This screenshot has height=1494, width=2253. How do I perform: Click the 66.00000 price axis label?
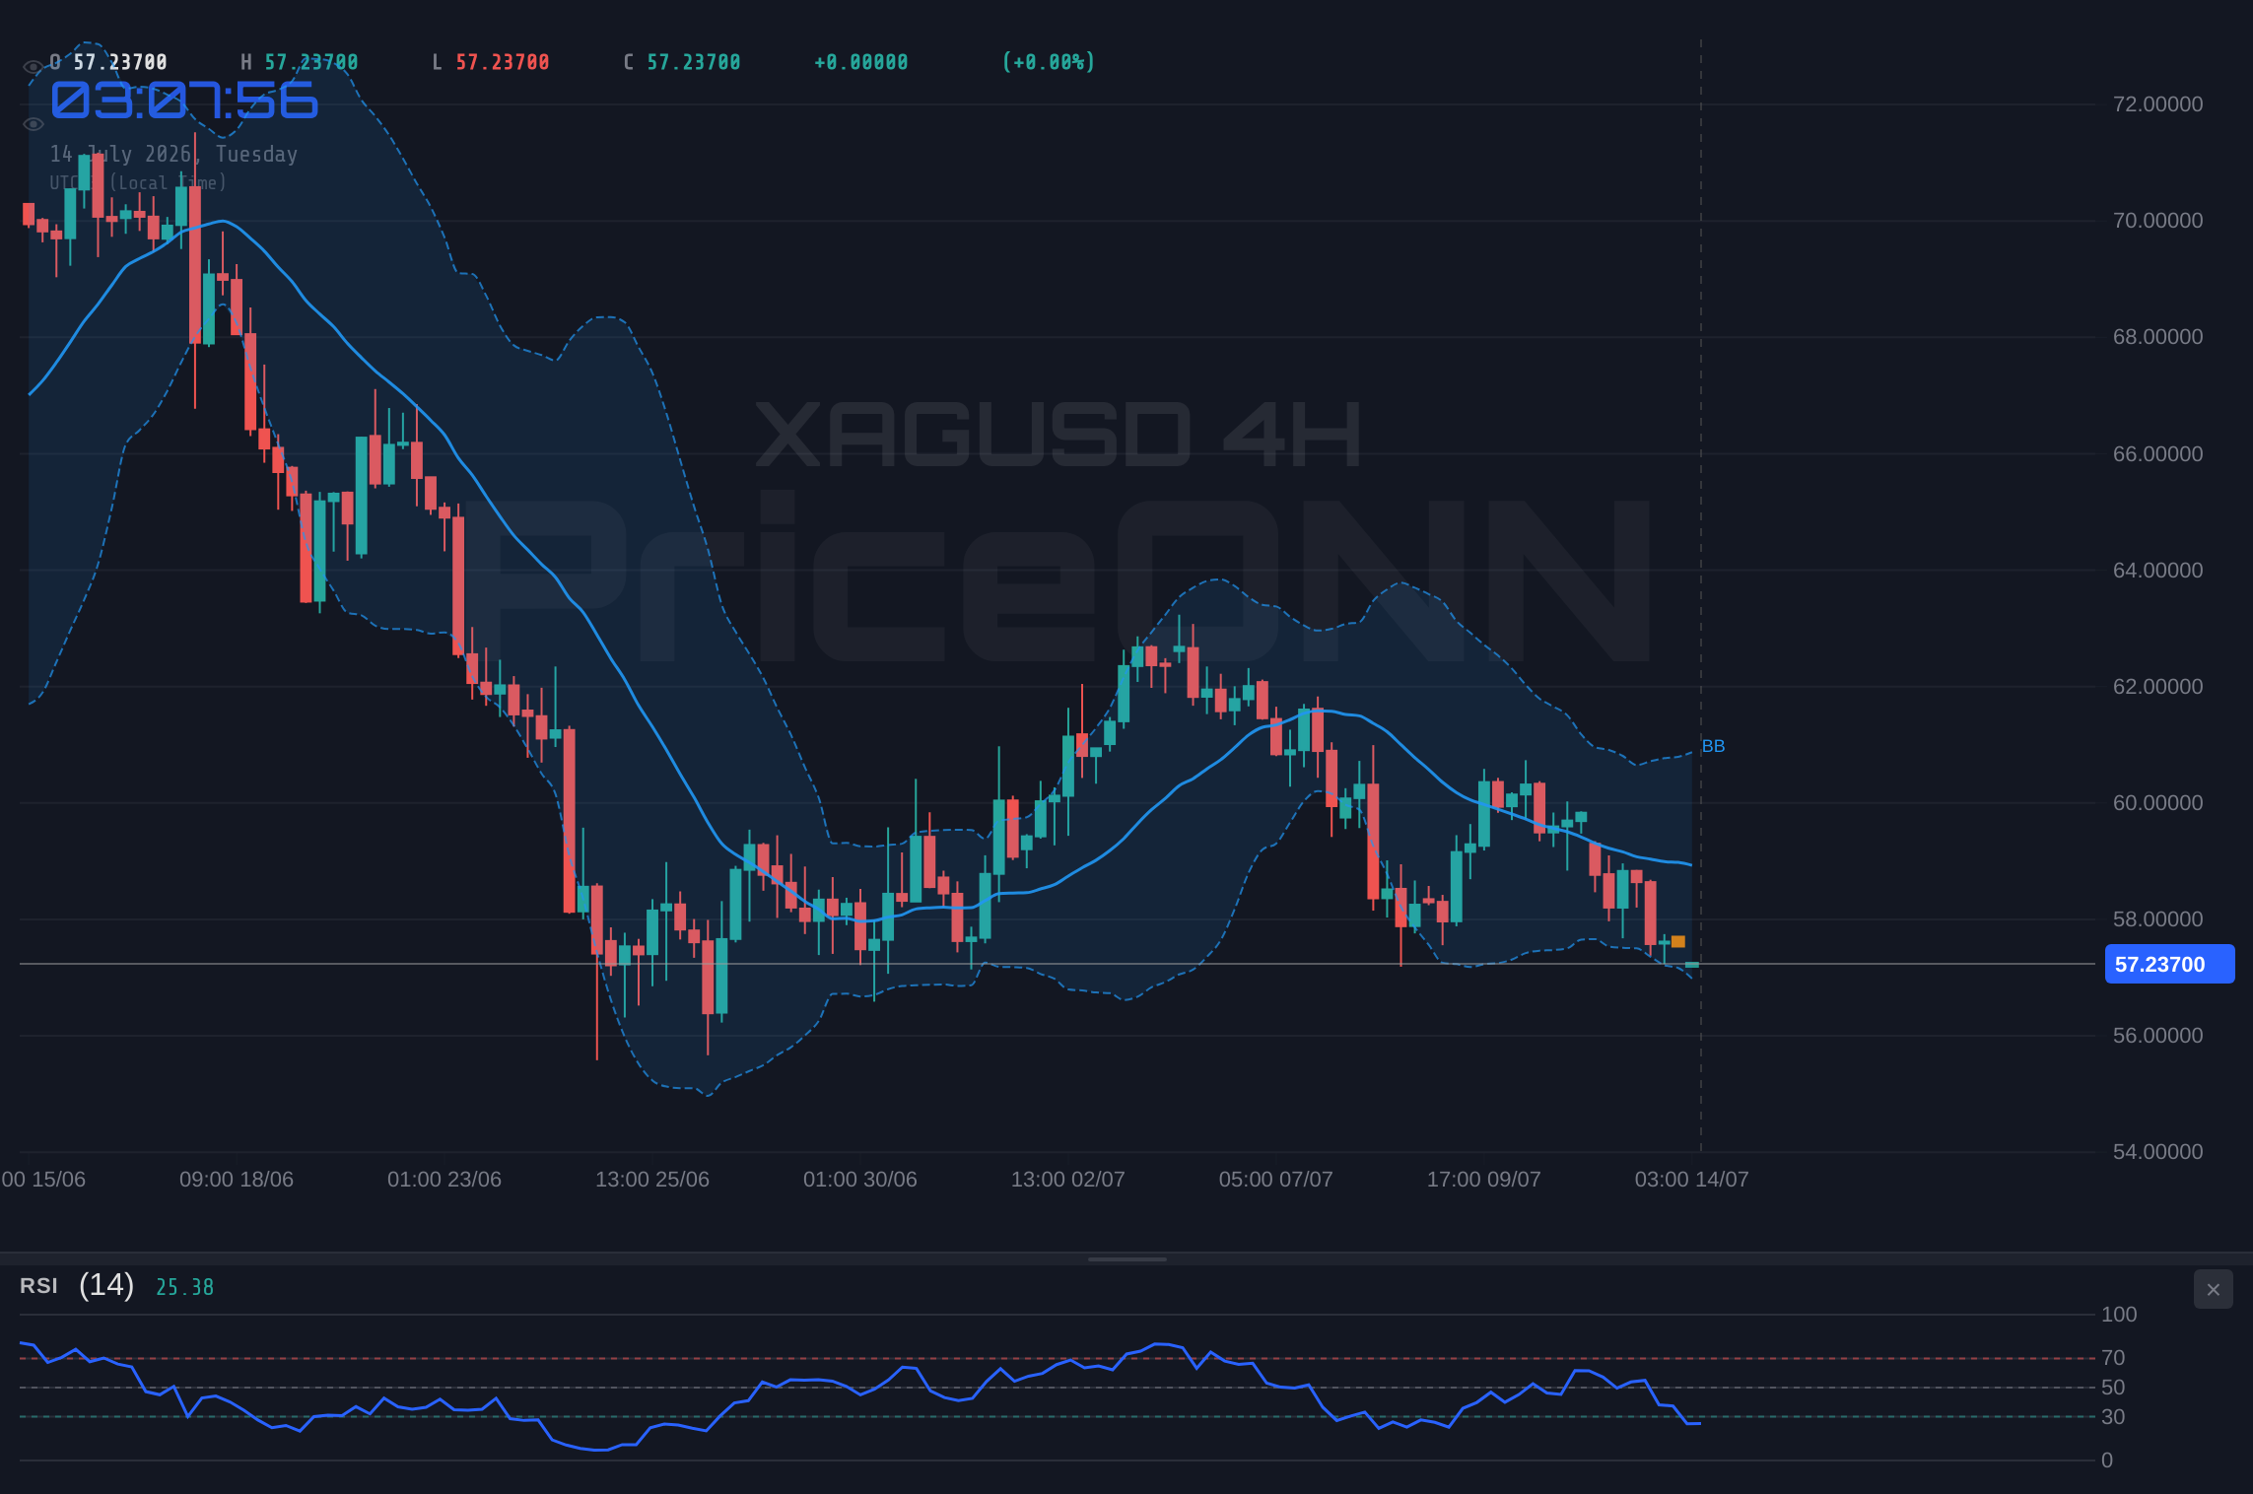[x=2157, y=454]
